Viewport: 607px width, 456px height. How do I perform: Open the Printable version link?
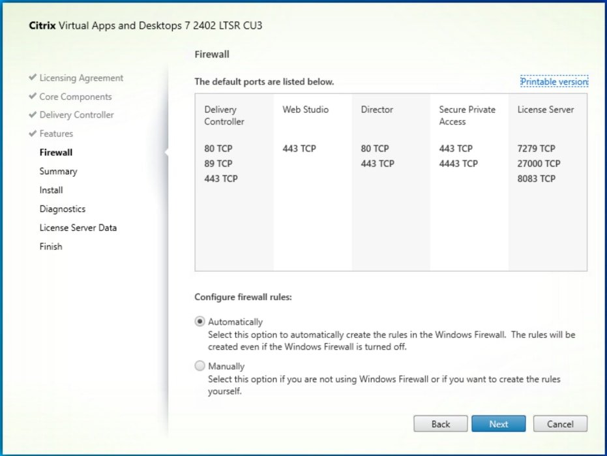[554, 82]
